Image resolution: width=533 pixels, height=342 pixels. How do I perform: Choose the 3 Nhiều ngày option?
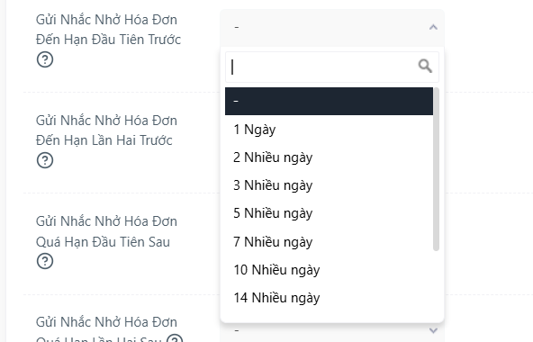[x=329, y=185]
